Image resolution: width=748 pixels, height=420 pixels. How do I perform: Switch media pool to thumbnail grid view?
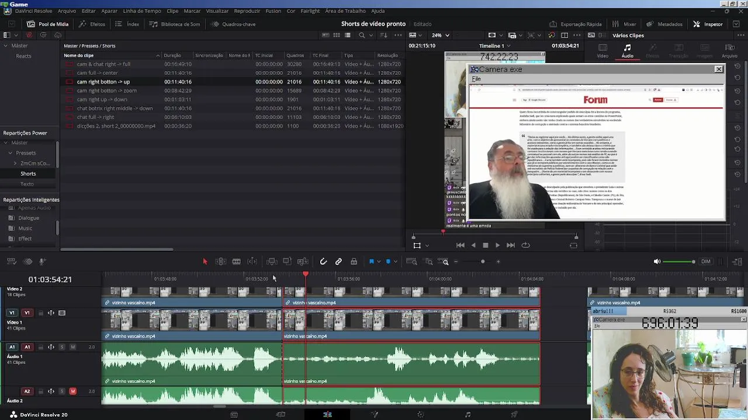tap(337, 35)
